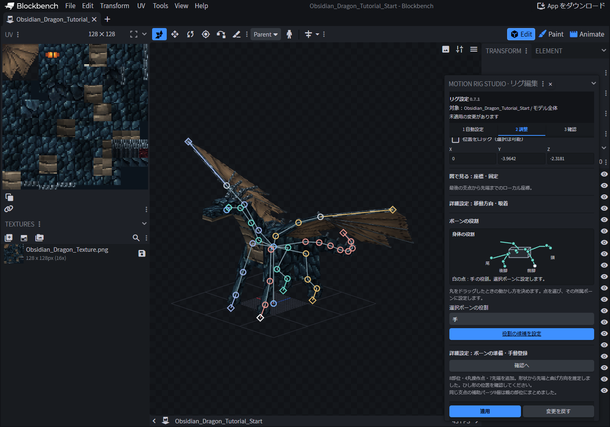Click the 役割の候補を設定 button
The height and width of the screenshot is (427, 610).
[522, 334]
